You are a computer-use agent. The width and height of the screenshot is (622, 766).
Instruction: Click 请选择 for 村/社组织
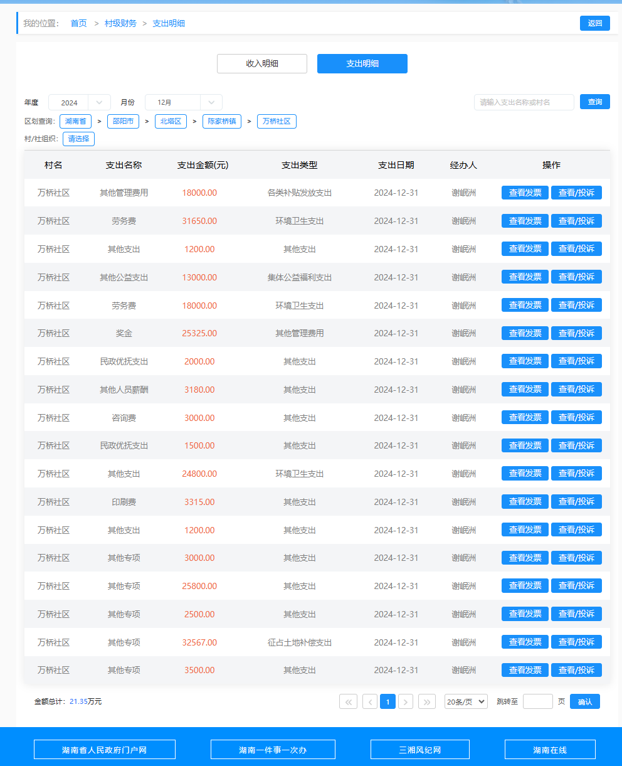(78, 139)
